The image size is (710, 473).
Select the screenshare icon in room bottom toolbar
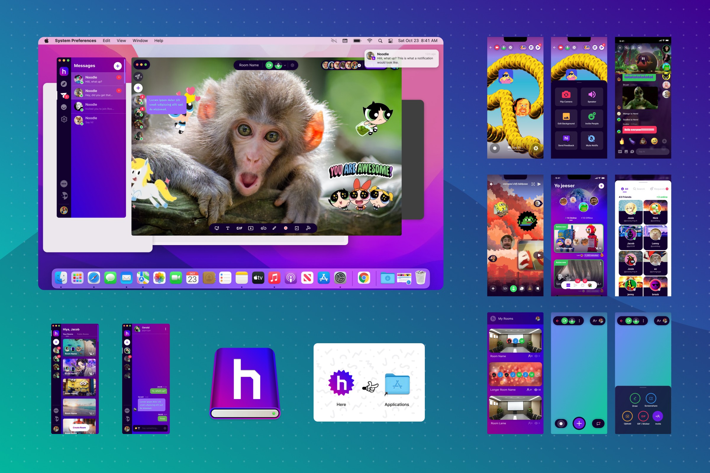point(217,228)
